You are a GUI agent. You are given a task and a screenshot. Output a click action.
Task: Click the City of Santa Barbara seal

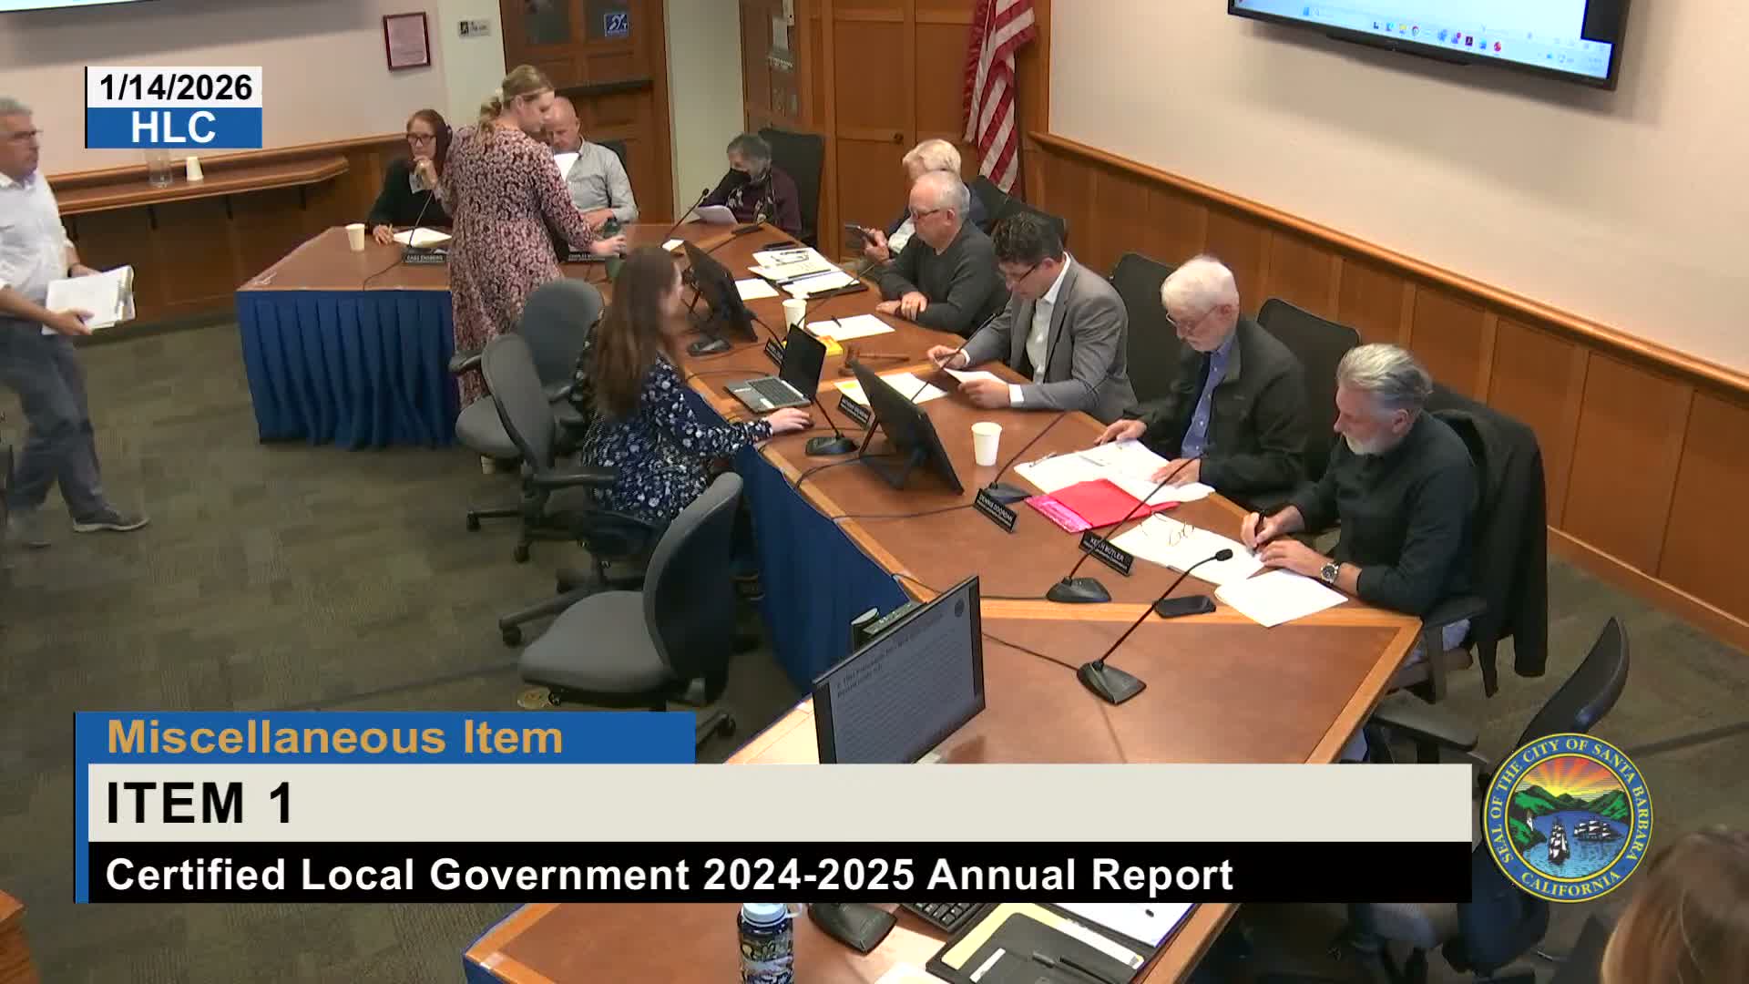click(x=1569, y=816)
